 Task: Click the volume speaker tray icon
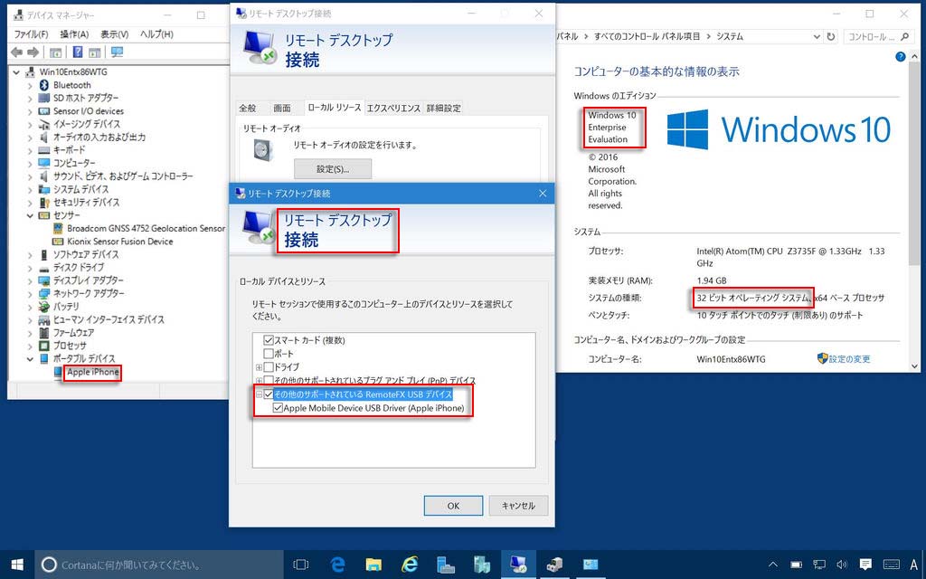pos(842,565)
